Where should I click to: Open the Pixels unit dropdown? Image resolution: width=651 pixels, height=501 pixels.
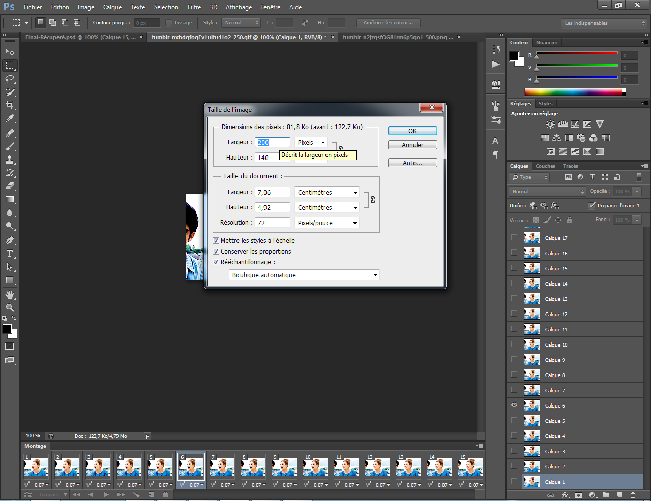click(311, 143)
